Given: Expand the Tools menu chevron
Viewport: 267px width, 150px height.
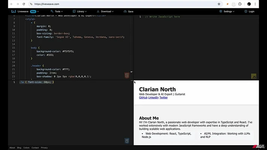Looking at the screenshot, I should pyautogui.click(x=62, y=12).
